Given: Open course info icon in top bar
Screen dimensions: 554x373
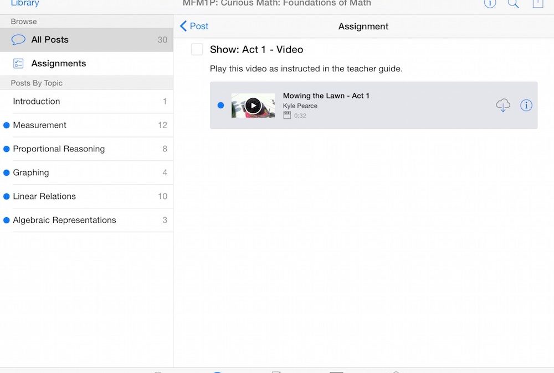Looking at the screenshot, I should [x=490, y=3].
